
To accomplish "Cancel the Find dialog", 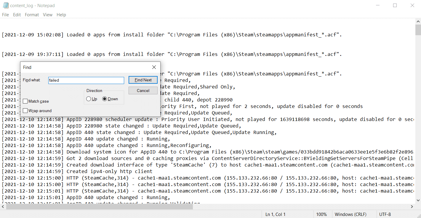I will 143,91.
